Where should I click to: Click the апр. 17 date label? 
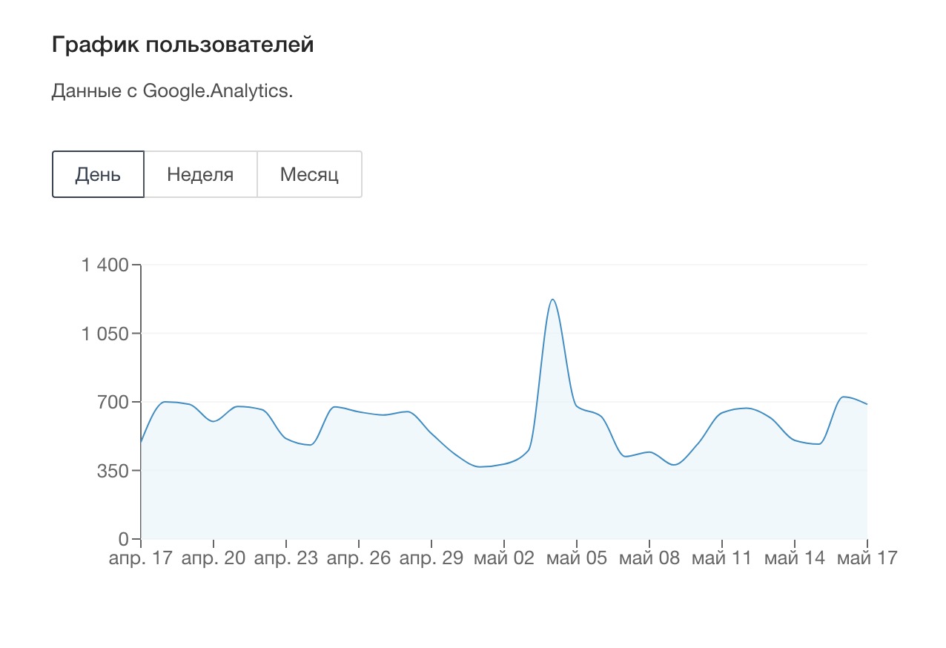[140, 558]
